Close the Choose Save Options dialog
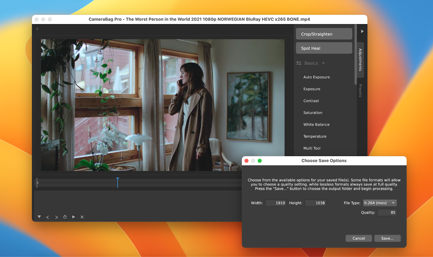Viewport: 433px width, 257px height. [247, 161]
